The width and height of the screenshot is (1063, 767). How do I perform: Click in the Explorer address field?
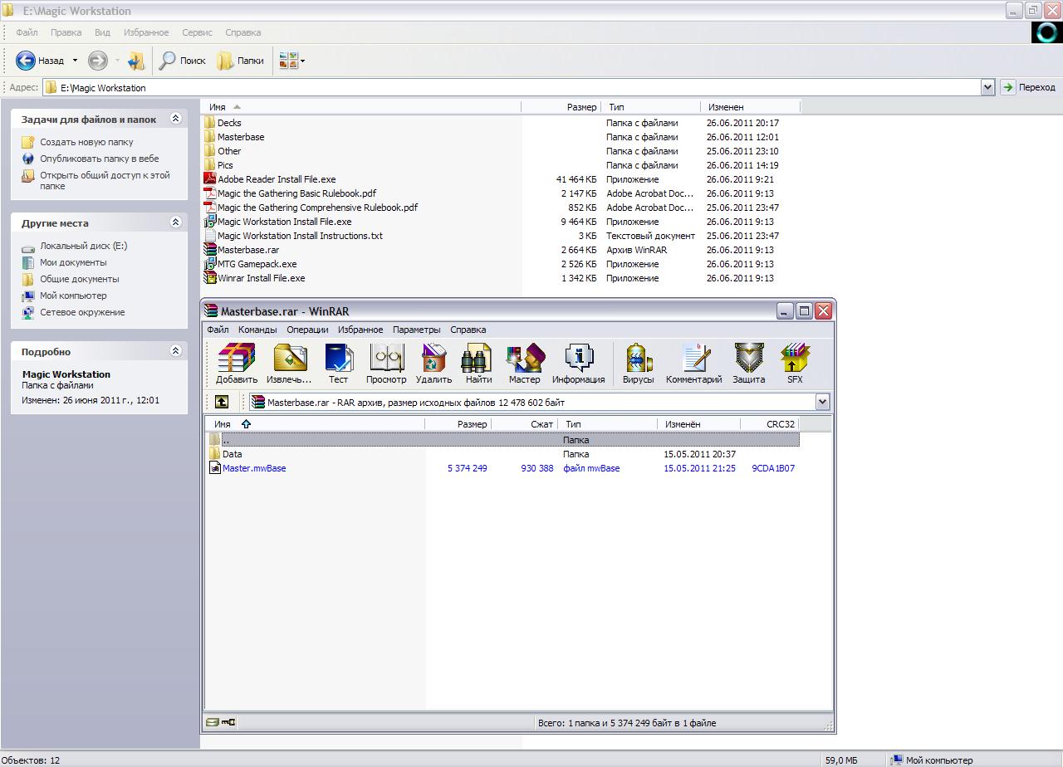coord(519,87)
